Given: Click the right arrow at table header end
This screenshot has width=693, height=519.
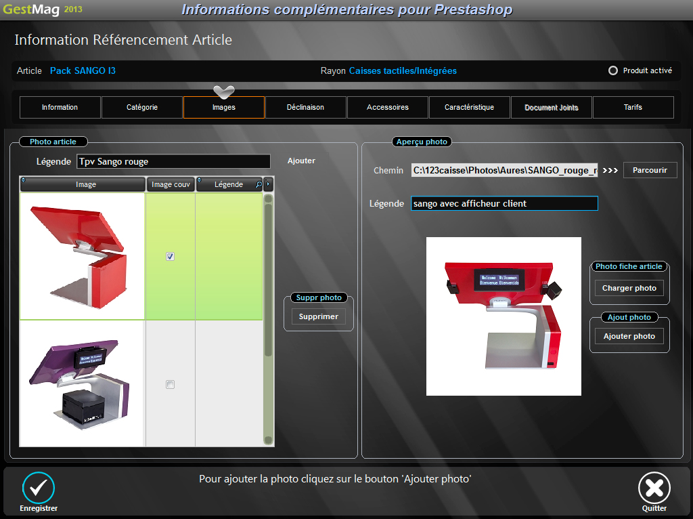Looking at the screenshot, I should coord(268,184).
